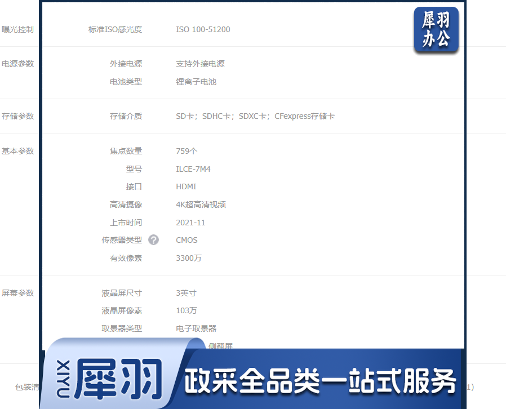Click the 电子取景器 viewfinder value

click(196, 328)
